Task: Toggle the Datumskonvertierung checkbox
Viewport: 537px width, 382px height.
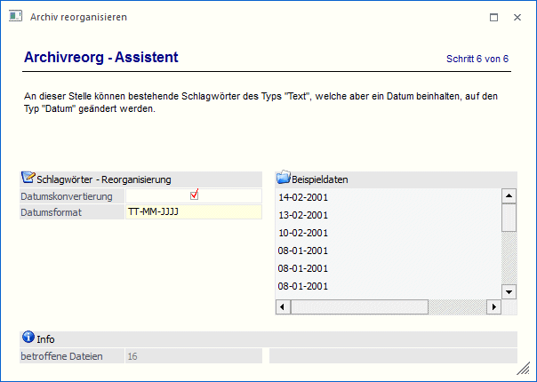Action: (x=194, y=195)
